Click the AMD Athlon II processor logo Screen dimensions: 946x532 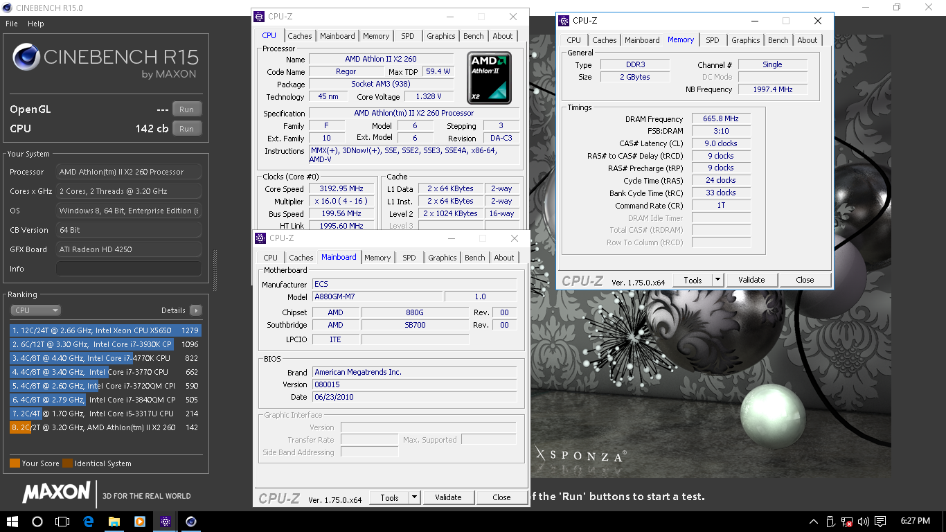[x=489, y=78]
